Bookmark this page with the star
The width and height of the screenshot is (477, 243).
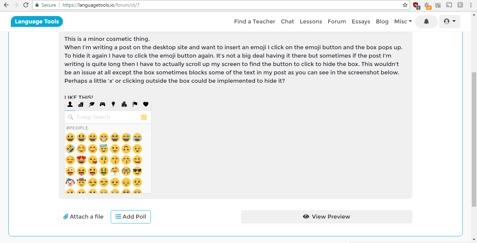[405, 5]
